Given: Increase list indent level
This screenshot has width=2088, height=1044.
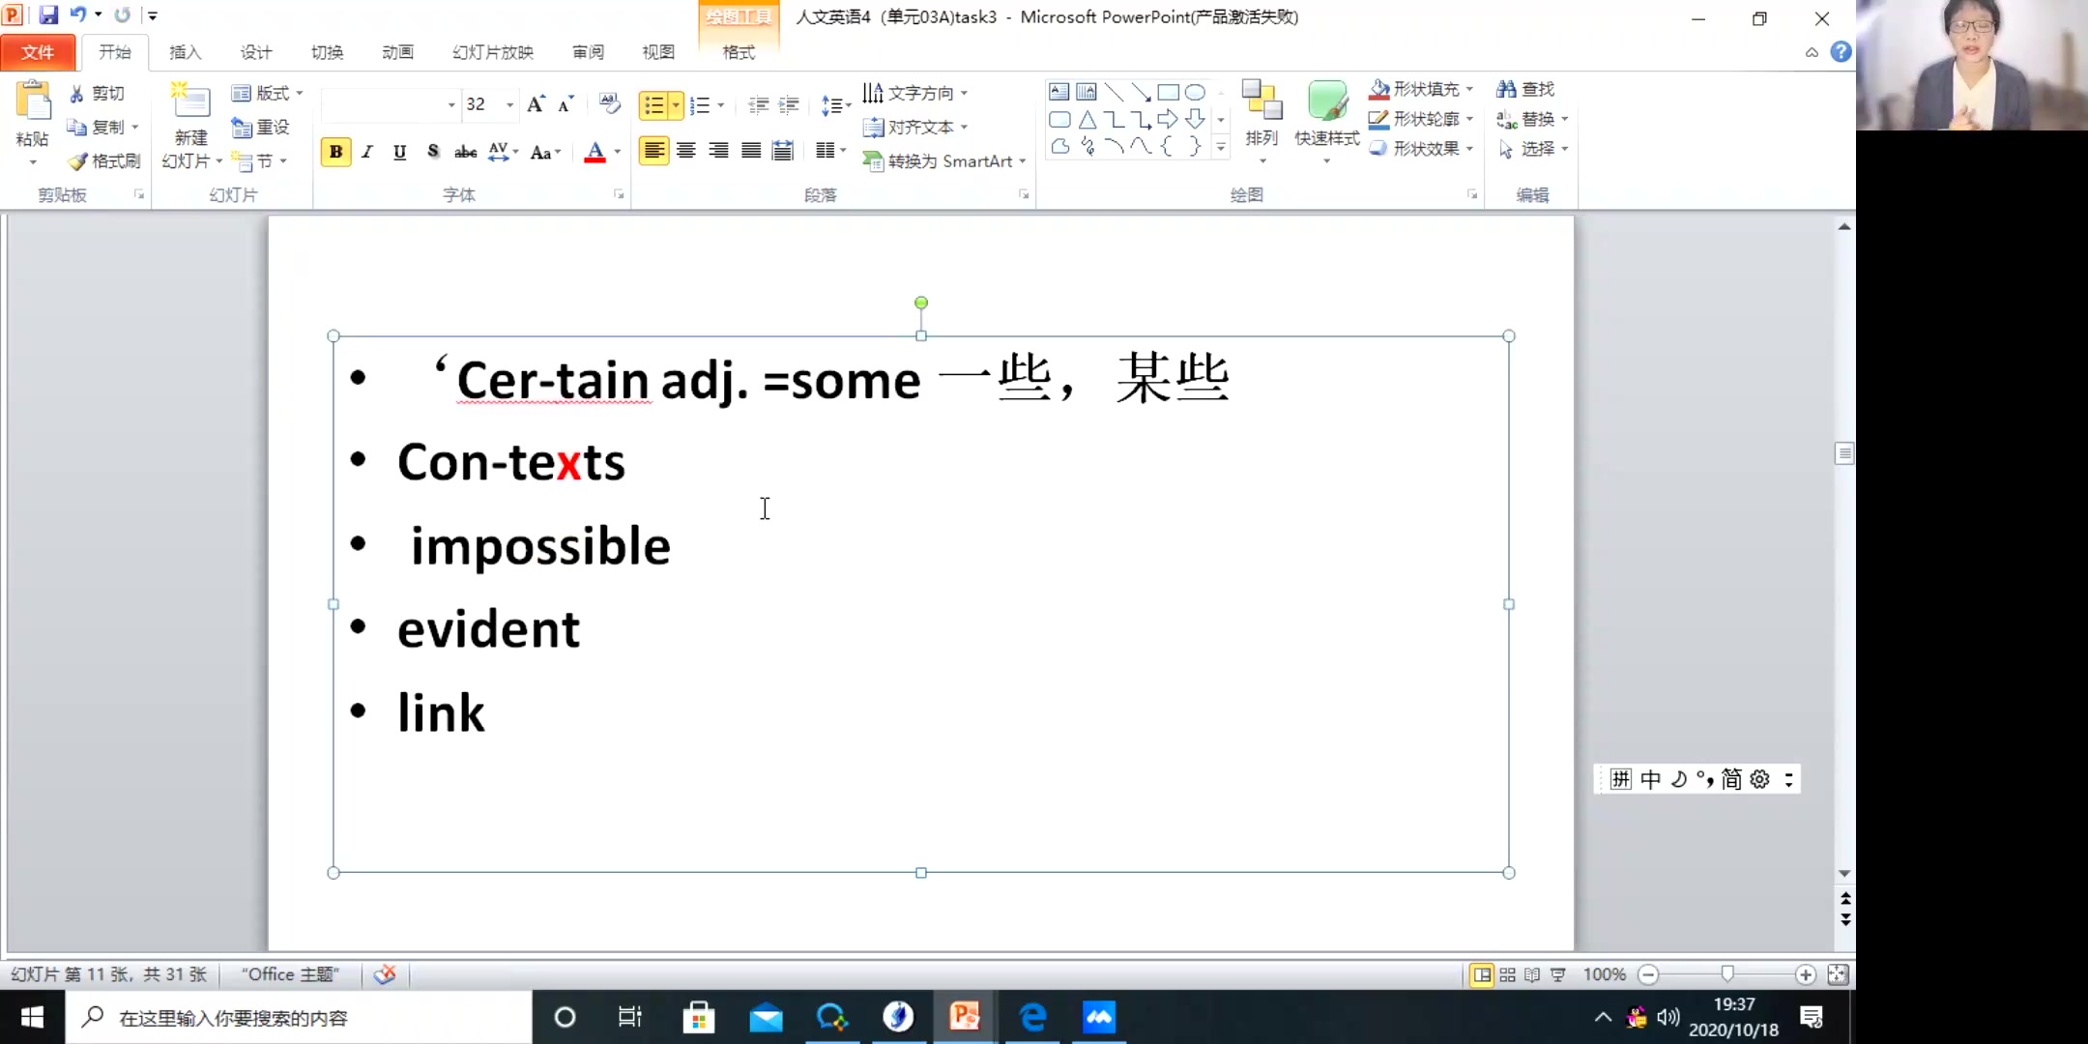Looking at the screenshot, I should [x=790, y=104].
